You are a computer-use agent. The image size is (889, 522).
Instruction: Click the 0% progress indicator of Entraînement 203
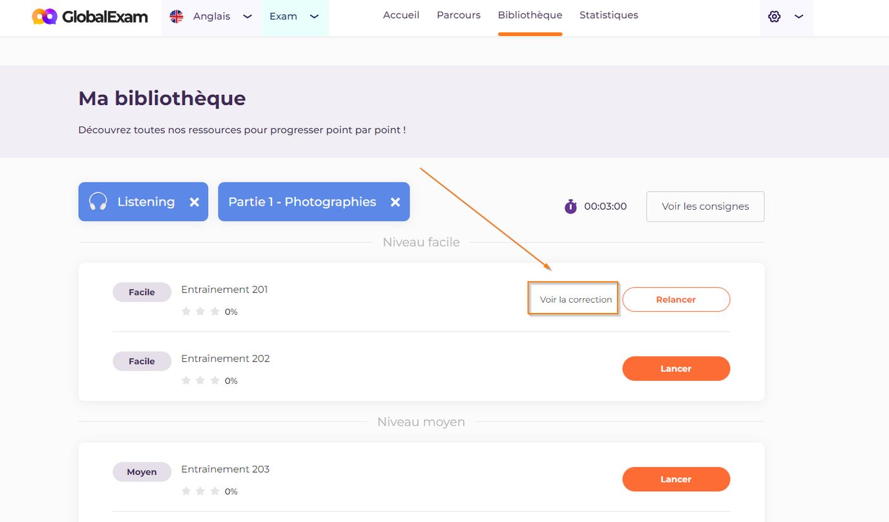231,491
